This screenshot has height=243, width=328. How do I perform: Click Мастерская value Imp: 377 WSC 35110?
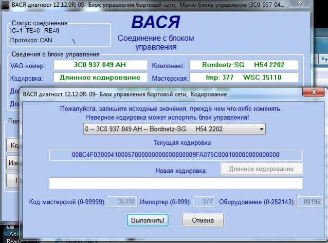point(244,77)
